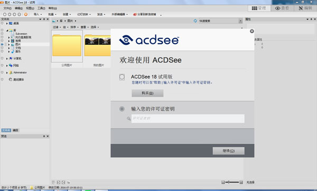Click the orange home button in toolbar

(x=26, y=14)
